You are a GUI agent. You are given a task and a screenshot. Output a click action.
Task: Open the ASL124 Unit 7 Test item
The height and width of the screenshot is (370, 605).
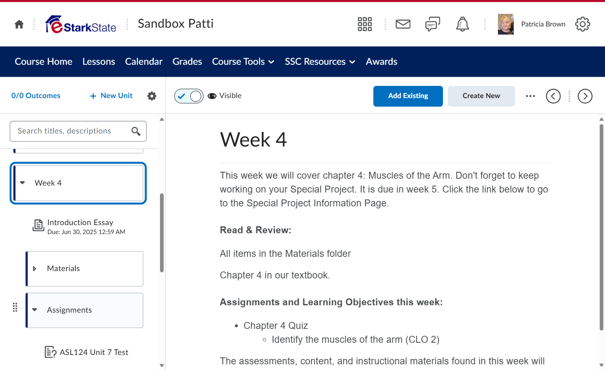pyautogui.click(x=94, y=352)
